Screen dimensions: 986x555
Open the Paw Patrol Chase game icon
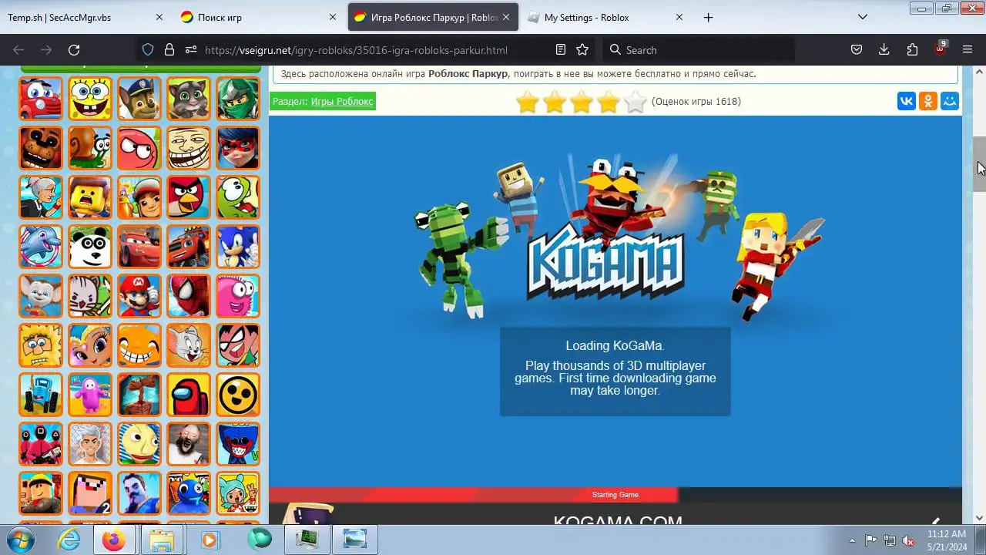tap(139, 99)
